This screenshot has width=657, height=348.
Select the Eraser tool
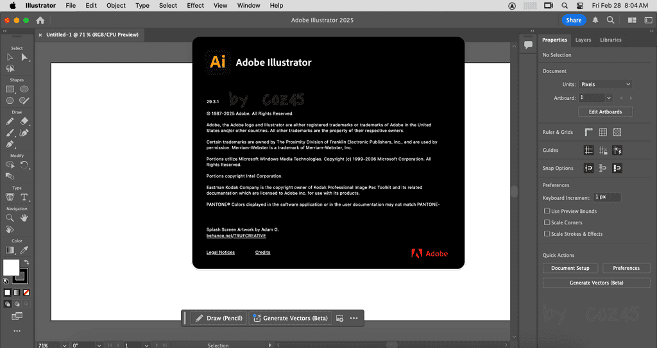click(24, 121)
